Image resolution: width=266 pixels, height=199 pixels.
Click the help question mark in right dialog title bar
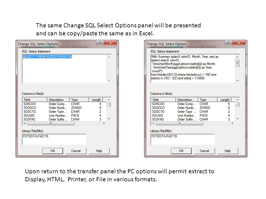pyautogui.click(x=229, y=43)
